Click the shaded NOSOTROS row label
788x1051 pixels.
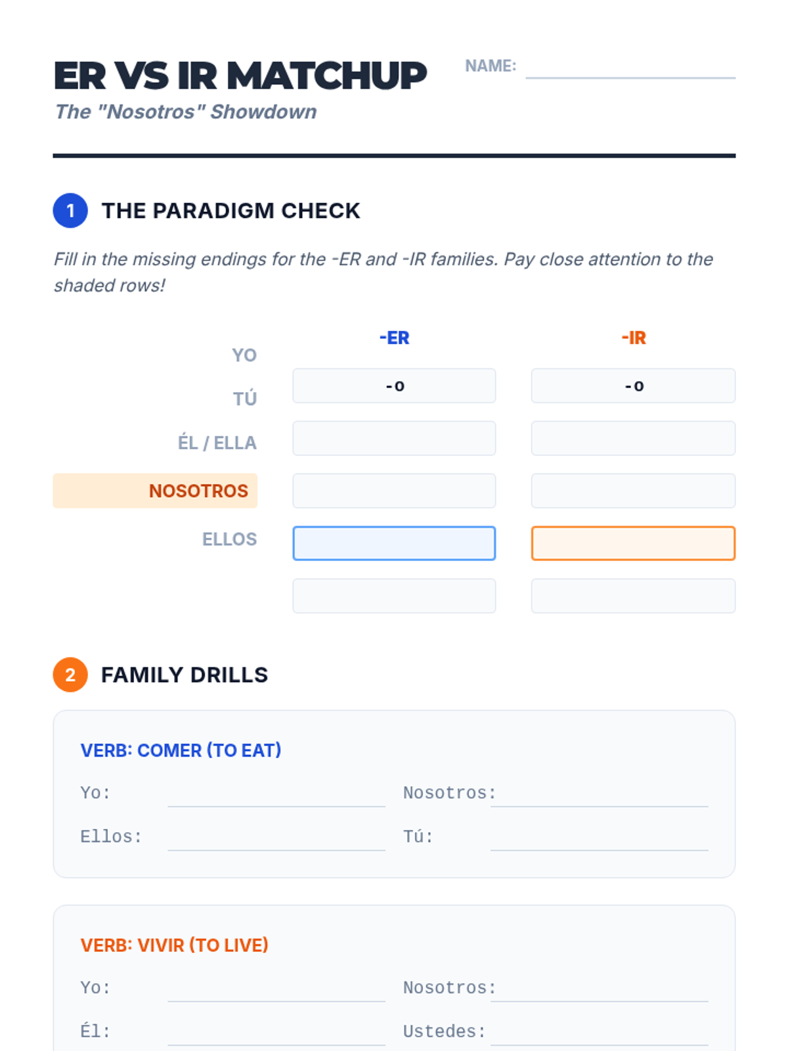[155, 491]
